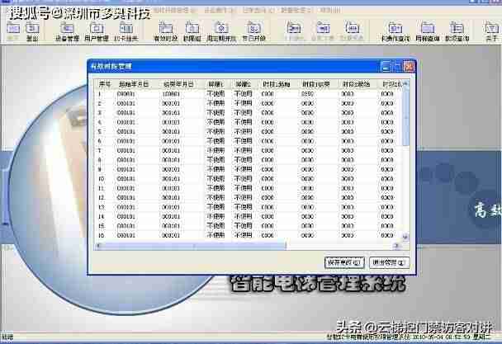Click the 保存数据 button in the dialog

tap(344, 262)
